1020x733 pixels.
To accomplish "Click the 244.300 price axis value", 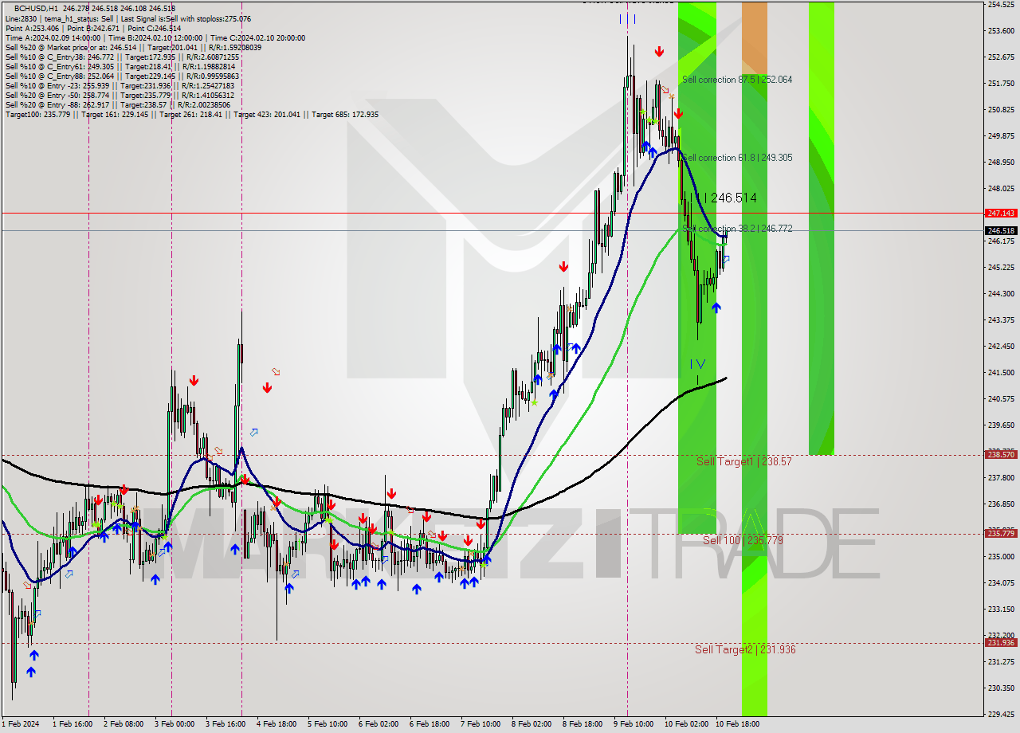I will (1001, 294).
